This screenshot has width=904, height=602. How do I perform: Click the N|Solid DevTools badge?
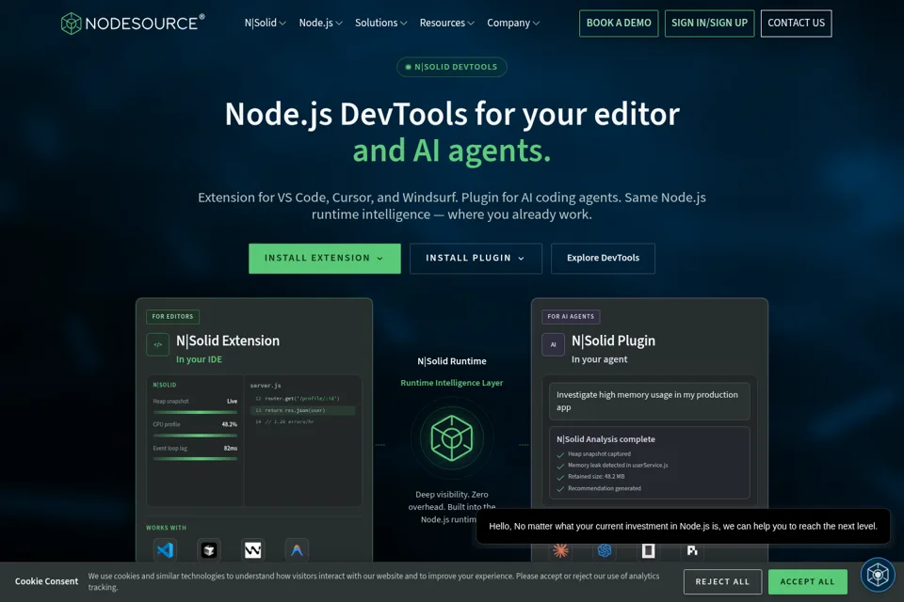pos(451,67)
